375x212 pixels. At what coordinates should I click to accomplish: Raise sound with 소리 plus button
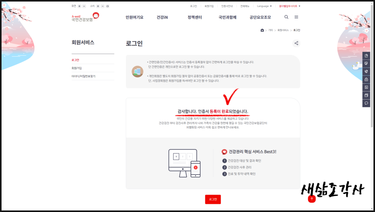[x=98, y=6]
